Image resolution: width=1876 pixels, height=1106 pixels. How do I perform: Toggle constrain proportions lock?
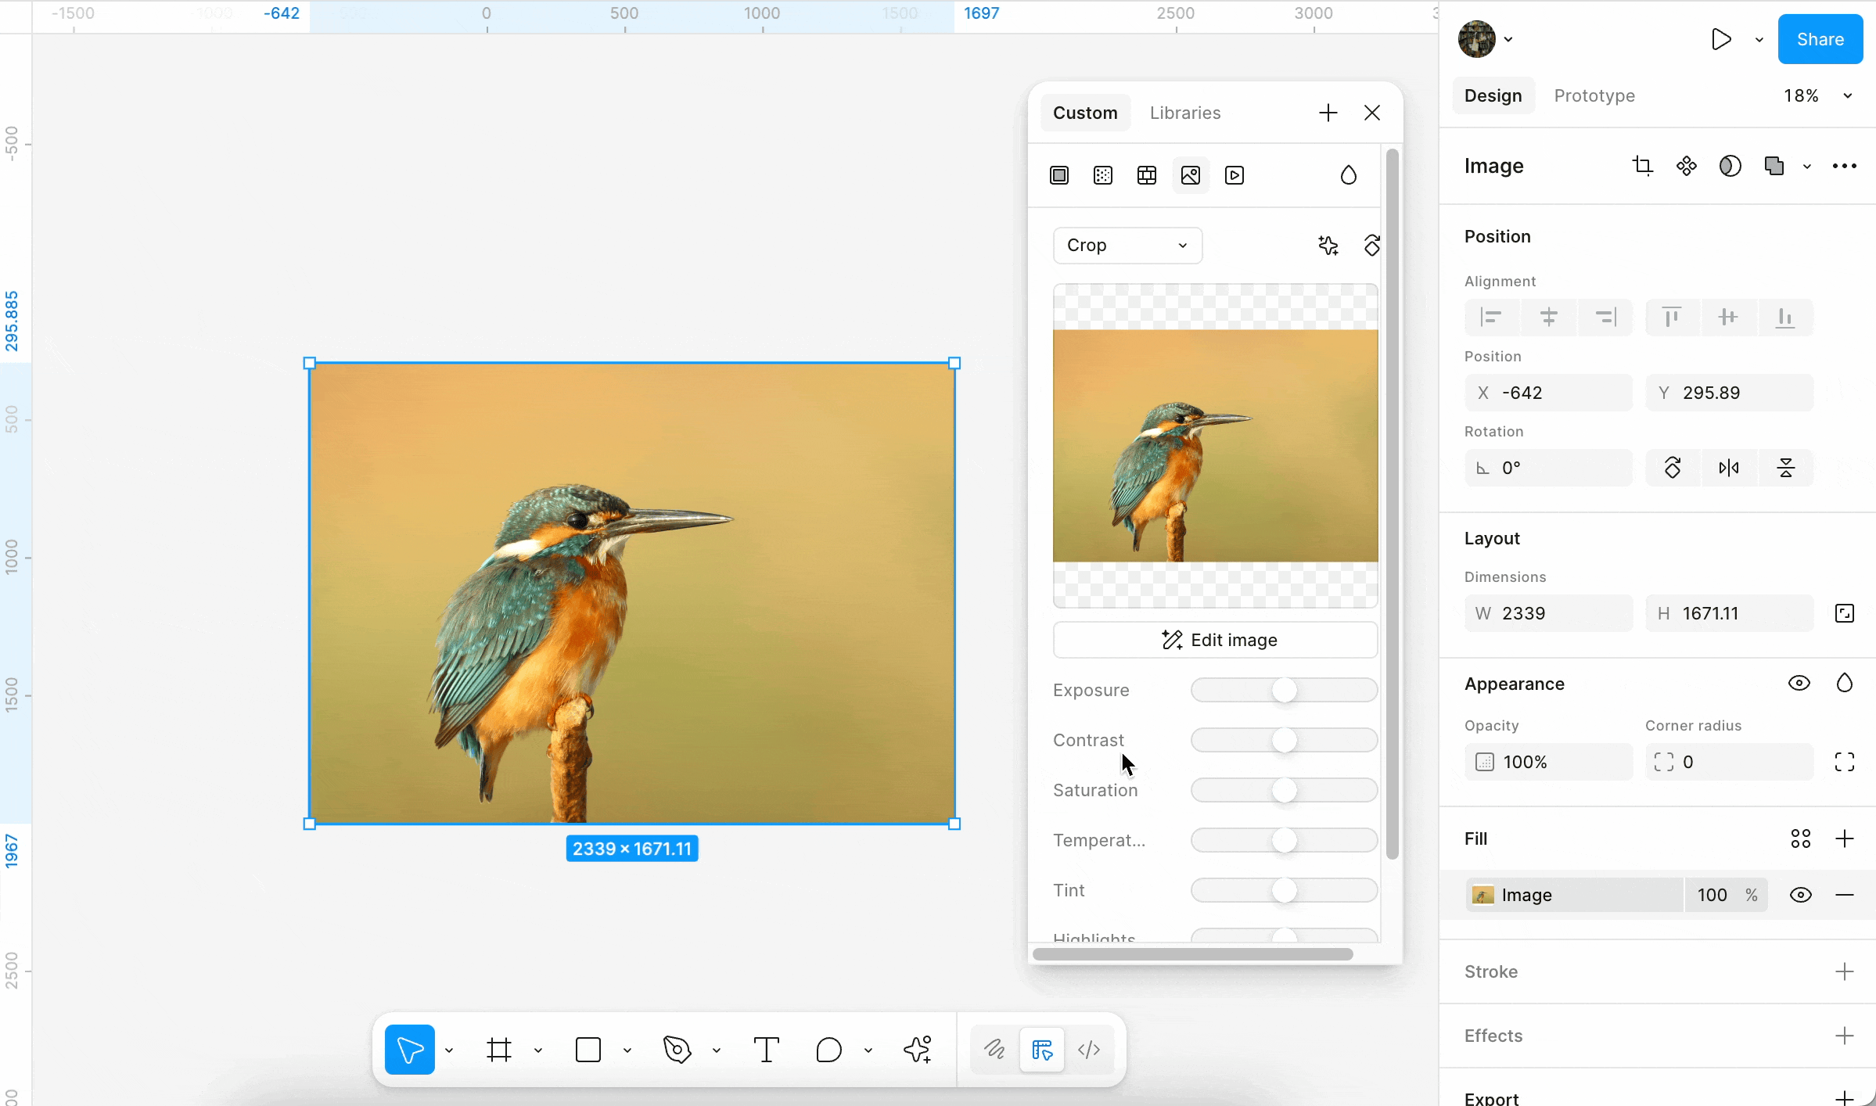(1845, 613)
